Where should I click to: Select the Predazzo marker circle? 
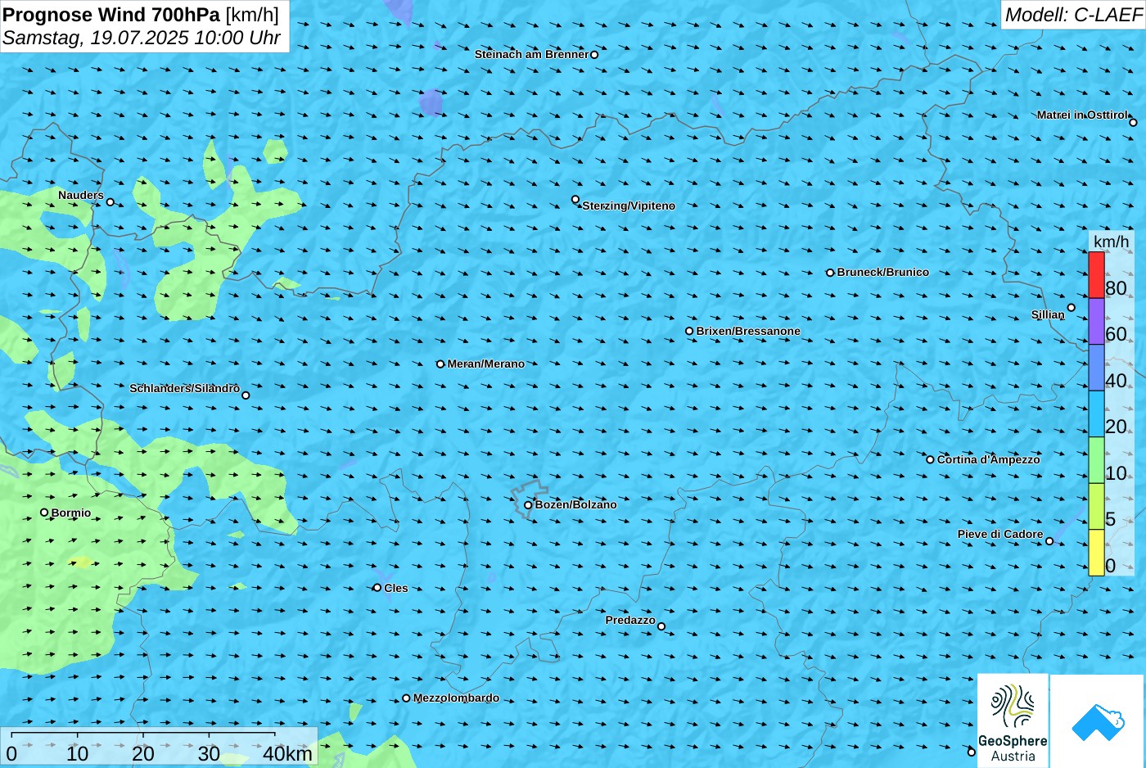[661, 627]
